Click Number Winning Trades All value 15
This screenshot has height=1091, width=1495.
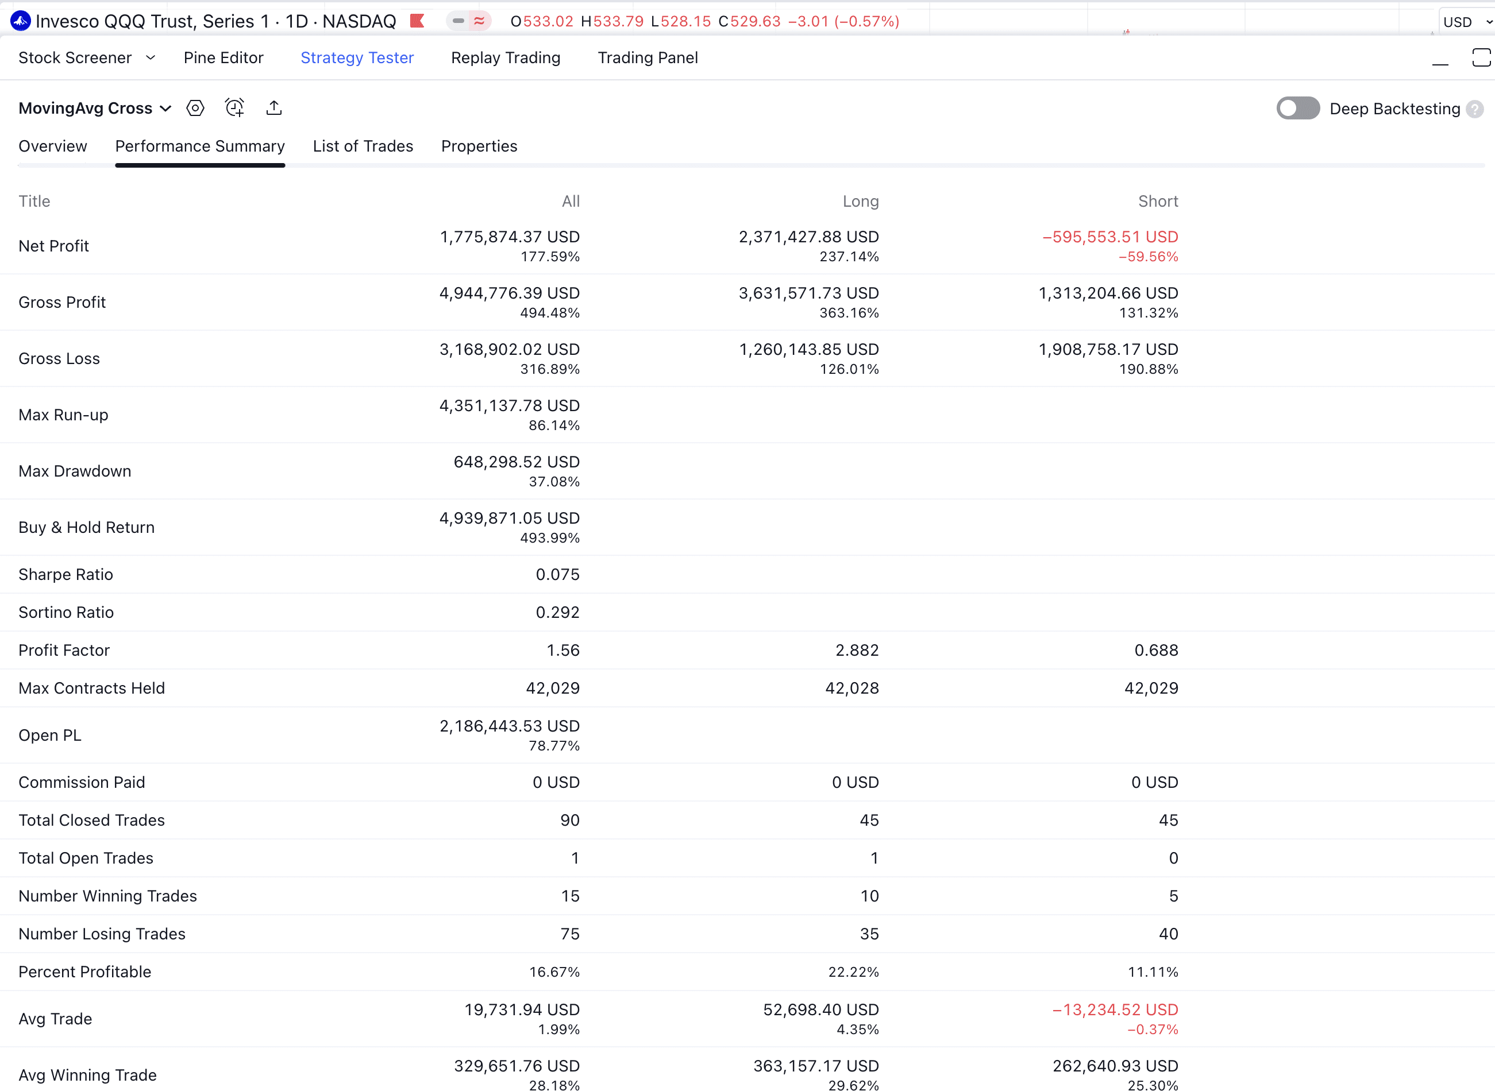click(x=570, y=896)
